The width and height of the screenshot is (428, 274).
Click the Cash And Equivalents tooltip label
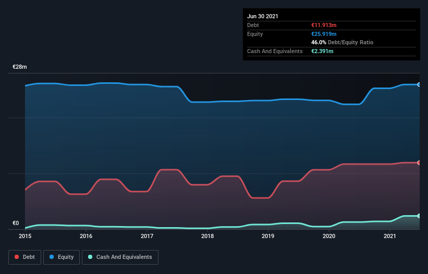(275, 51)
